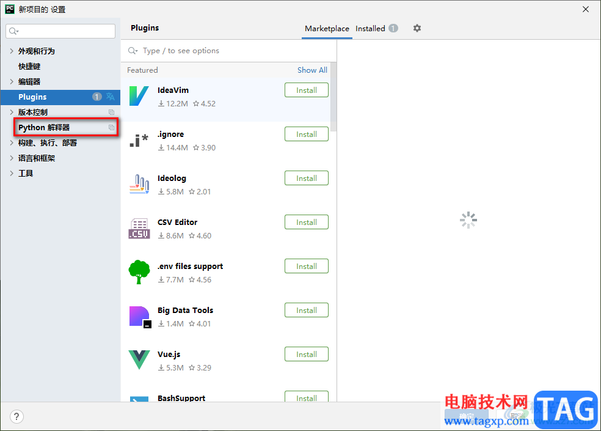Select the BashSupport plugin name
Screen dimensions: 601x431
[181, 398]
